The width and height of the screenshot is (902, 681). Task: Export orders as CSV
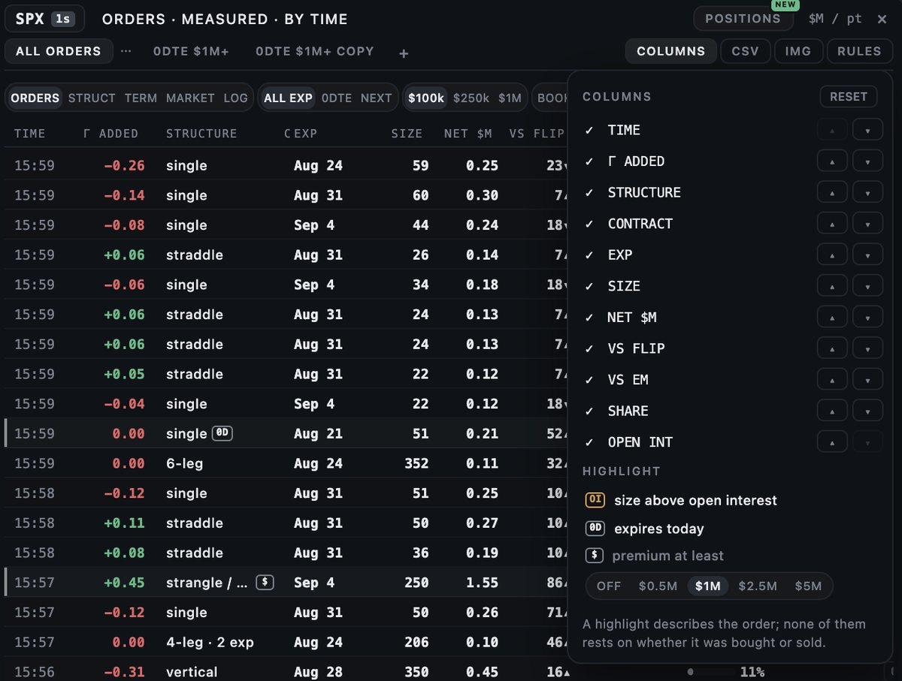point(746,51)
